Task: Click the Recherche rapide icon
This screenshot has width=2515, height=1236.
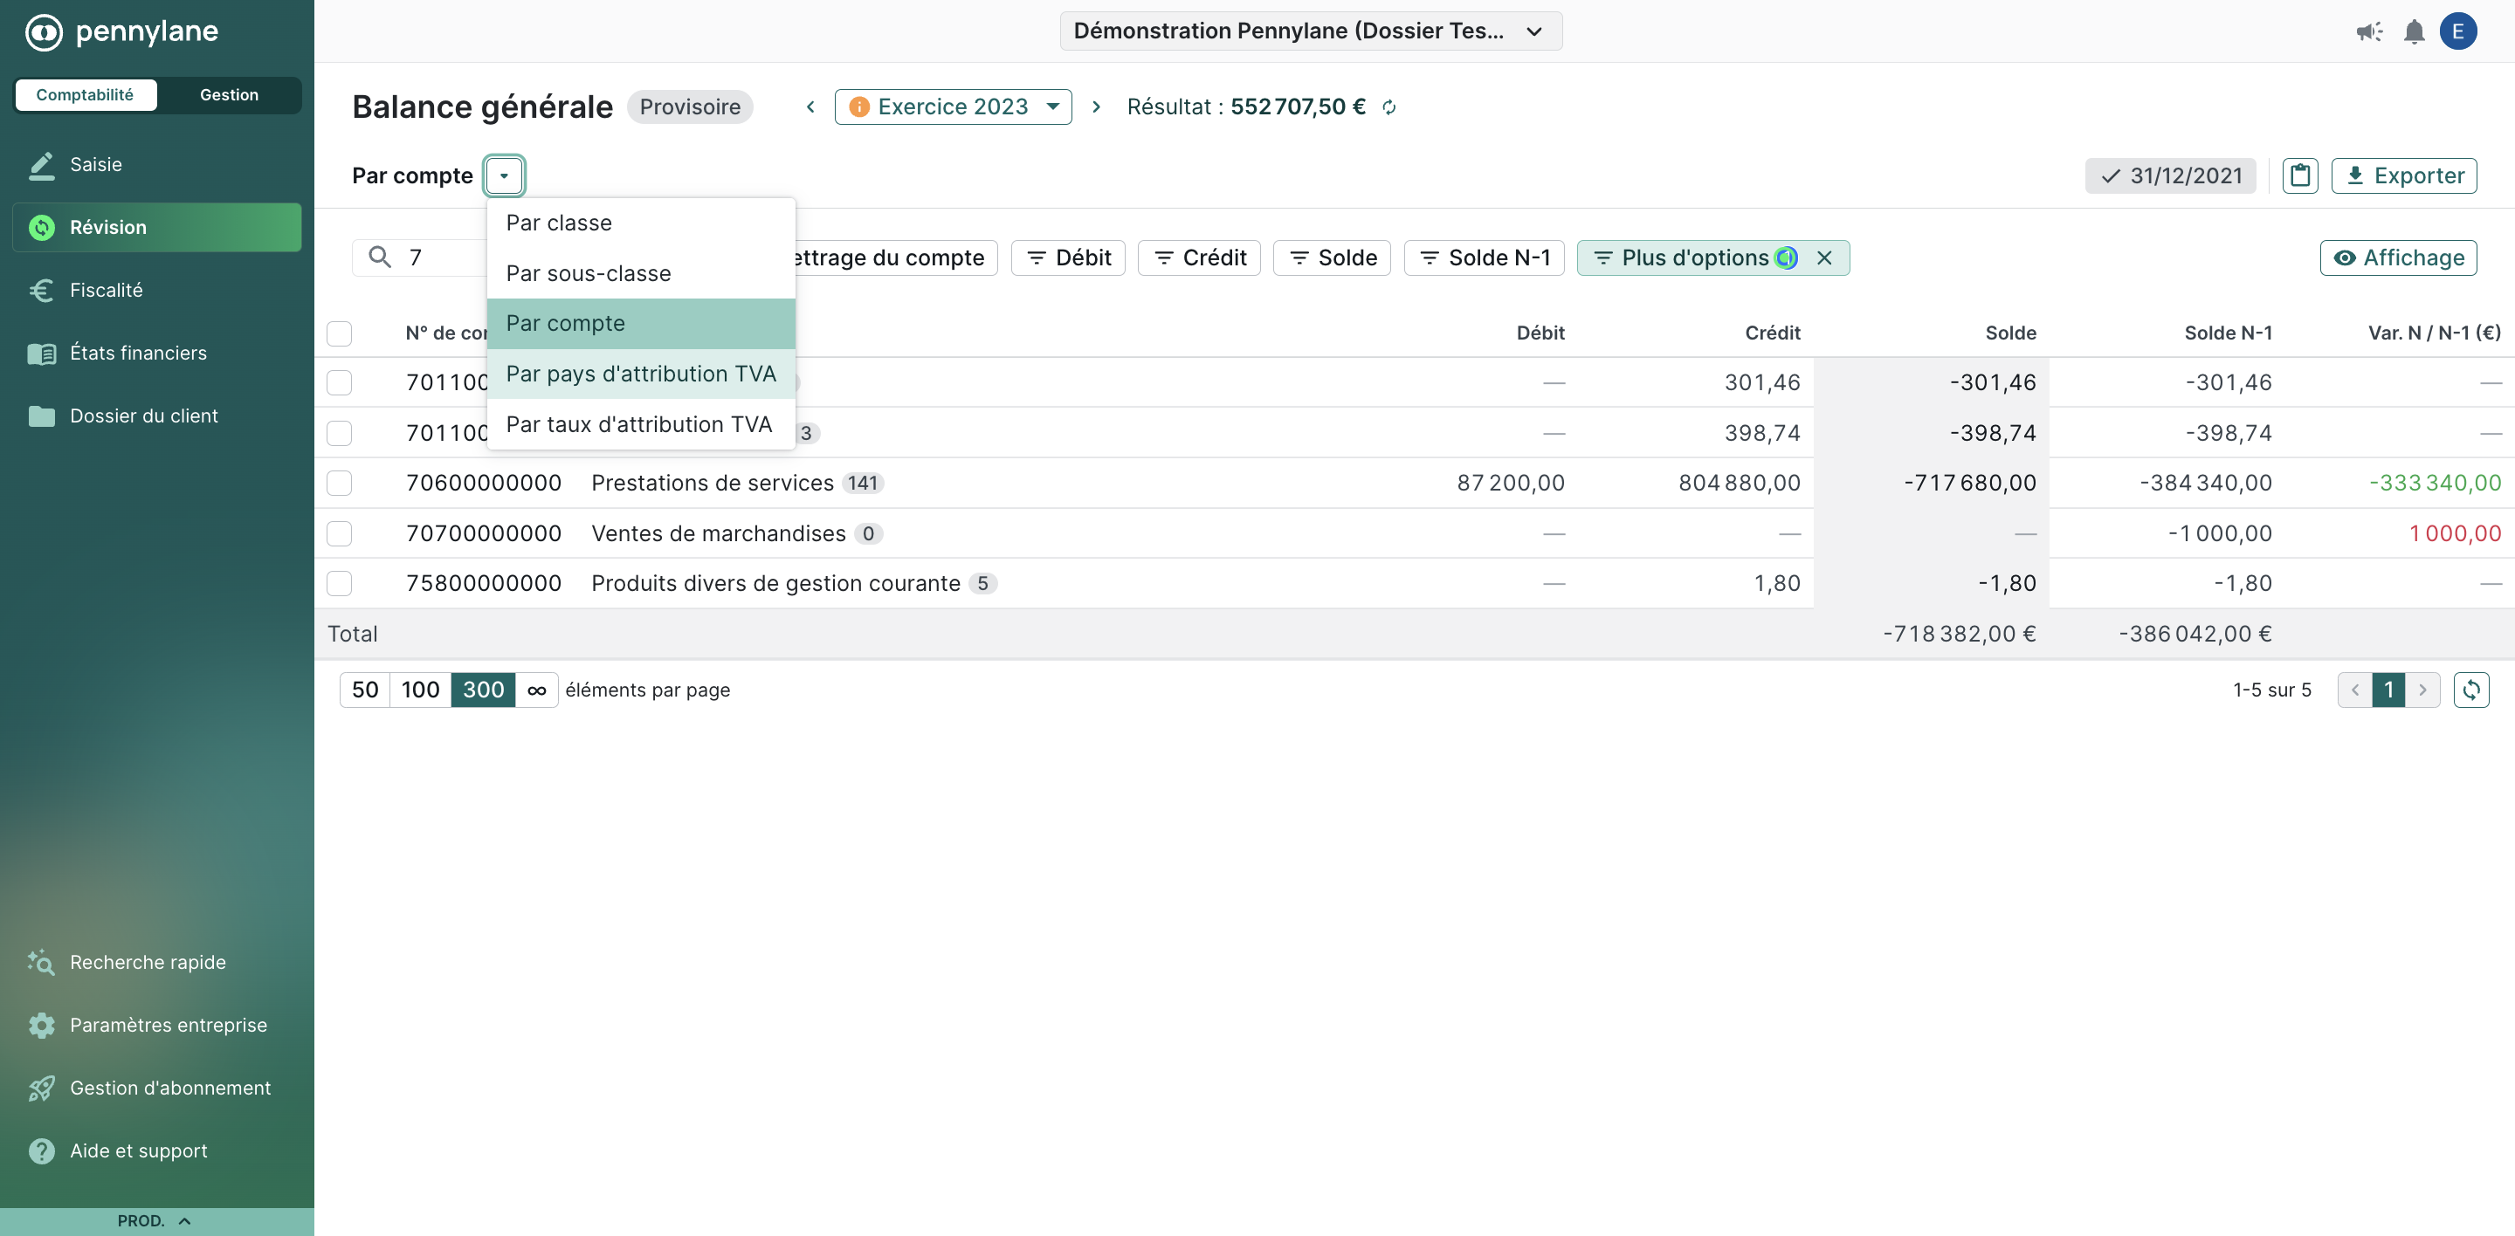Action: point(40,962)
